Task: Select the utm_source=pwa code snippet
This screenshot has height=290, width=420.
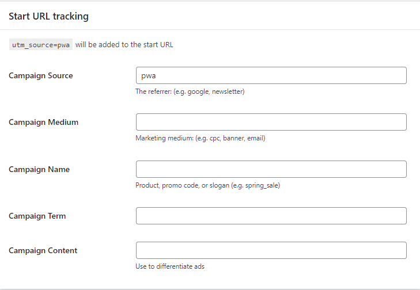Action: pos(41,45)
